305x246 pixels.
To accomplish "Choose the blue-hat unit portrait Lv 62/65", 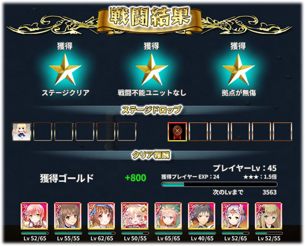I will pyautogui.click(x=101, y=216).
